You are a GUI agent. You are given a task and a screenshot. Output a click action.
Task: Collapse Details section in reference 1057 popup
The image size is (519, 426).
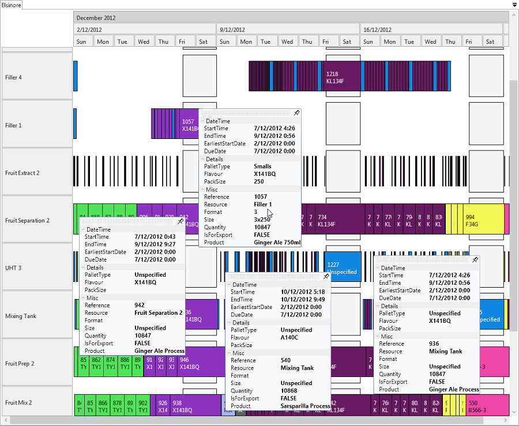203,159
